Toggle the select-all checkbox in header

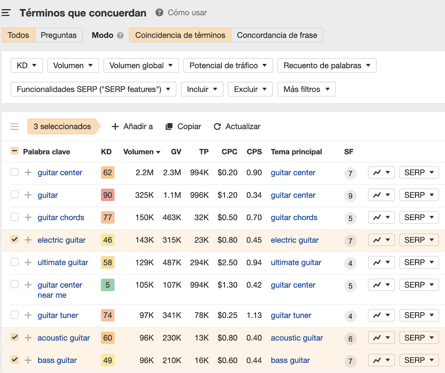[14, 151]
